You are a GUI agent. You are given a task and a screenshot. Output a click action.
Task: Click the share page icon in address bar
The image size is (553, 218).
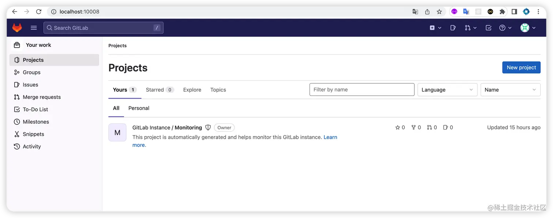click(x=427, y=12)
